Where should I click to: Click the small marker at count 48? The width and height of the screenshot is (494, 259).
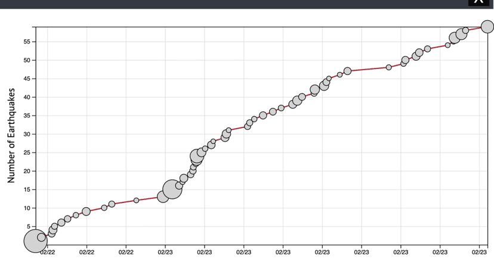click(x=389, y=67)
